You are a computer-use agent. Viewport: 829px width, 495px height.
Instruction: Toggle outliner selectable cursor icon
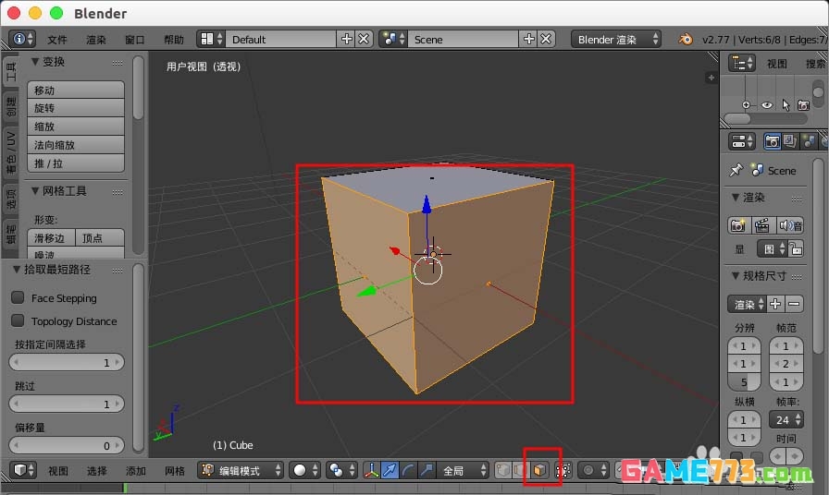click(x=786, y=105)
